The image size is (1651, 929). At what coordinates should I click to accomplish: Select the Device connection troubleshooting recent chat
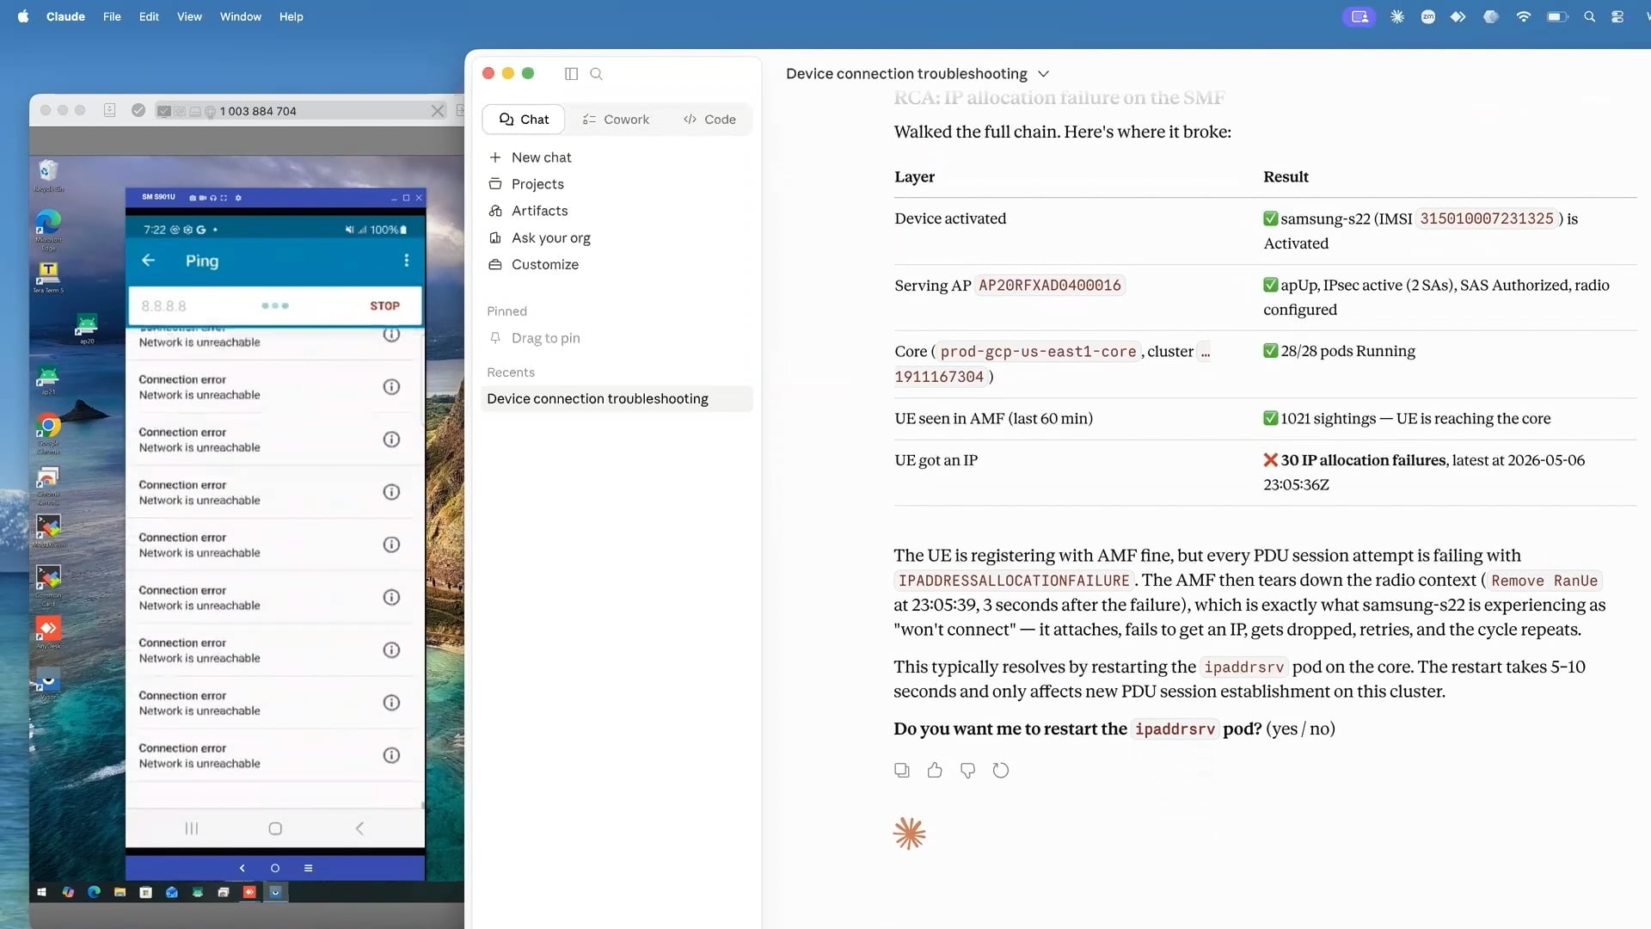tap(617, 399)
